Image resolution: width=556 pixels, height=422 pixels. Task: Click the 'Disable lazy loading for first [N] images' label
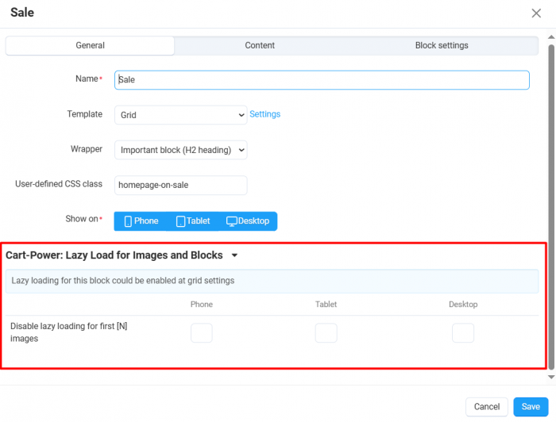click(x=69, y=332)
